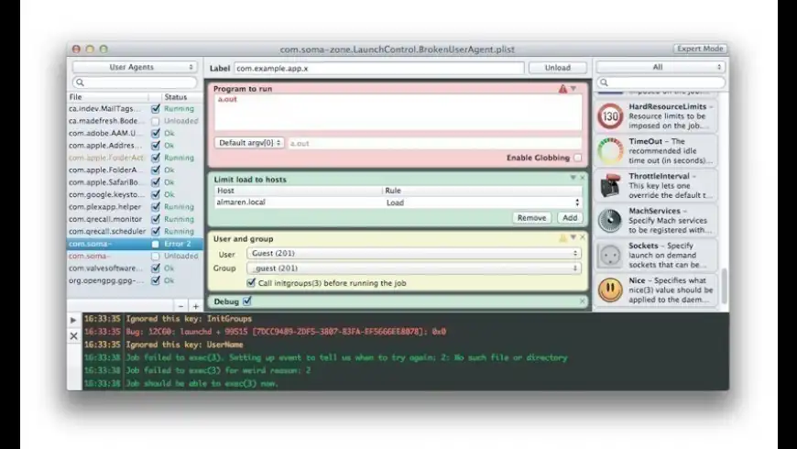Select the almaren.local host cell
Image resolution: width=797 pixels, height=449 pixels.
[x=298, y=203]
